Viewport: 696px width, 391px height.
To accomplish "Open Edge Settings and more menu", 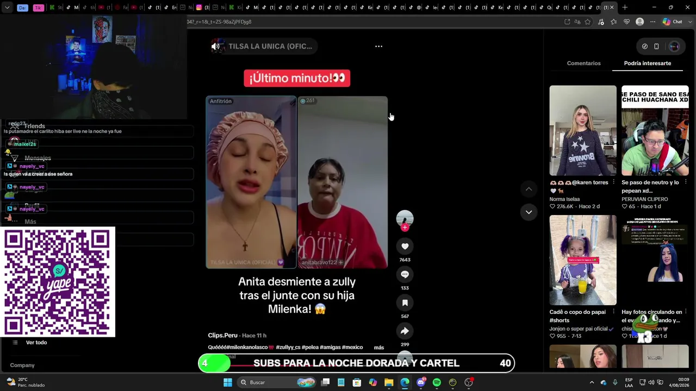I will [652, 22].
